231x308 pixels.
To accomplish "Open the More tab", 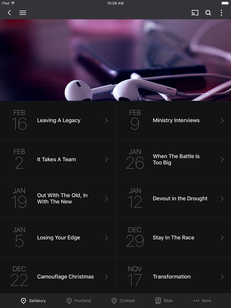I will tap(202, 301).
